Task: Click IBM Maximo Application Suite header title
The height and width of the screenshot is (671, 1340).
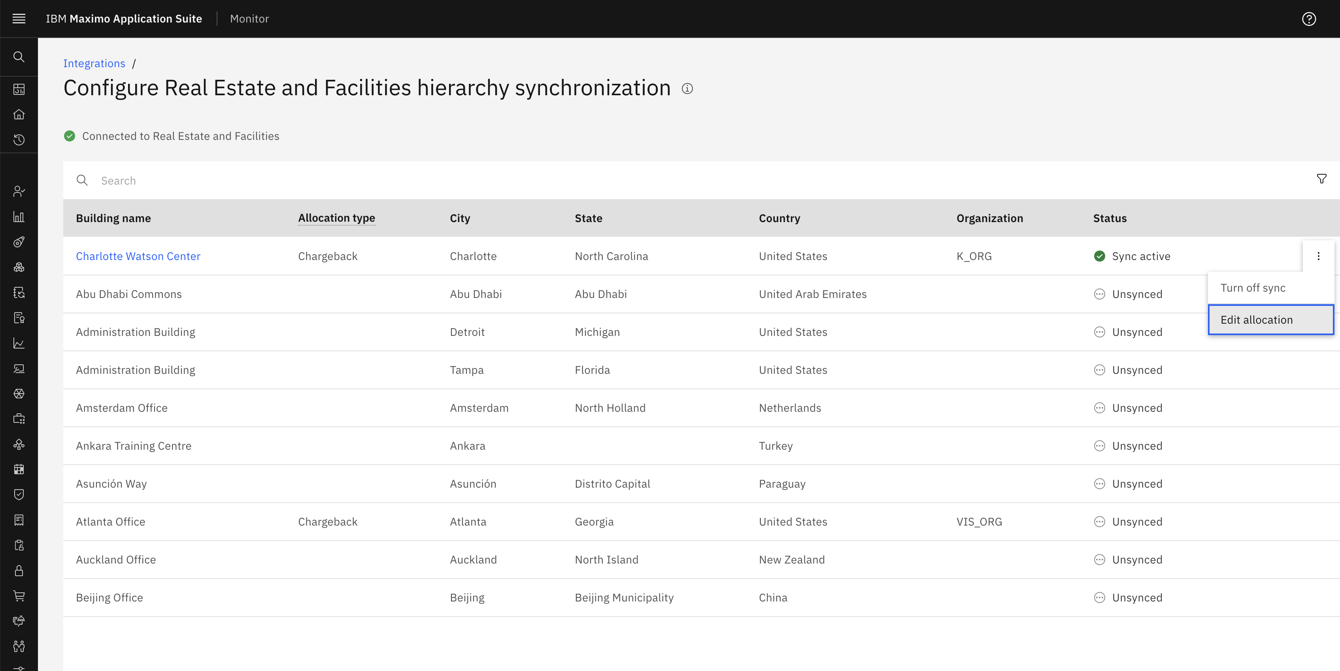Action: (124, 19)
